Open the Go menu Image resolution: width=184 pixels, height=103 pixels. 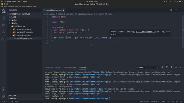click(x=20, y=7)
